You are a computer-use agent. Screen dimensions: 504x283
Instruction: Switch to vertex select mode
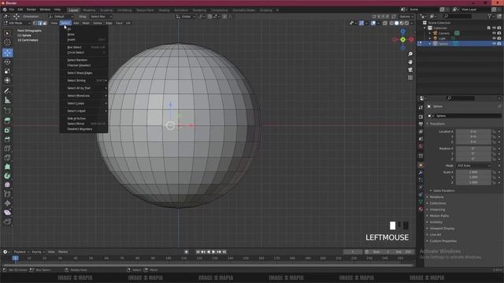[x=35, y=23]
